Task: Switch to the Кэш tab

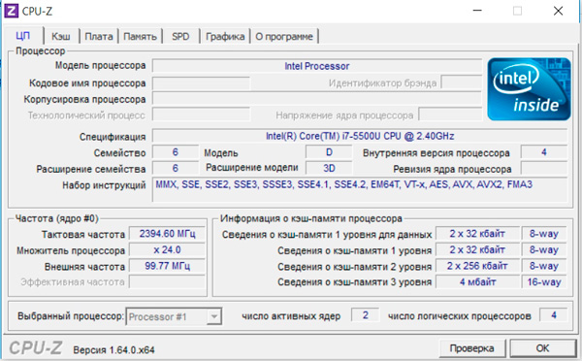Action: (61, 37)
